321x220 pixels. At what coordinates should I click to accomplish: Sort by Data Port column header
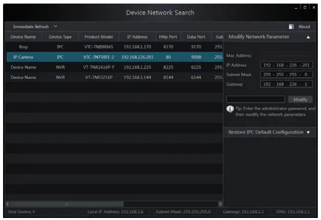[196, 37]
